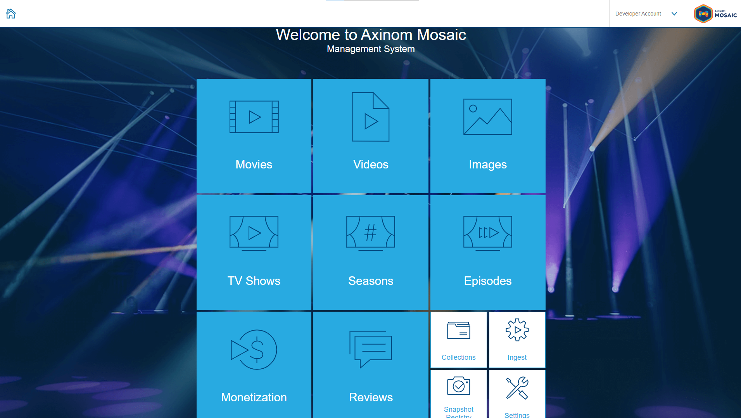Open the Movies tile label
741x418 pixels.
(x=254, y=165)
